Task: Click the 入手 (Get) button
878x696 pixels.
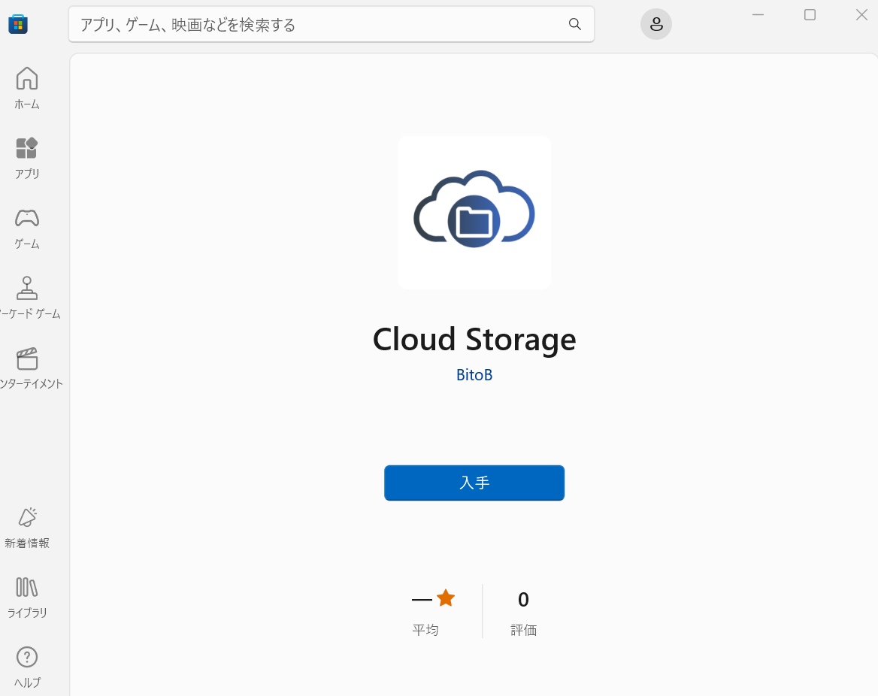Action: point(474,483)
